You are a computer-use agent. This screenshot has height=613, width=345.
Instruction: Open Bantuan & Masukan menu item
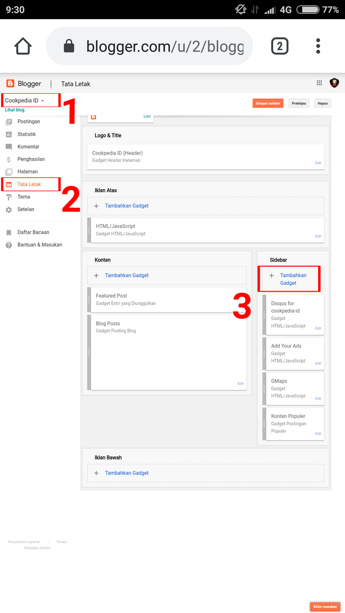pos(40,245)
